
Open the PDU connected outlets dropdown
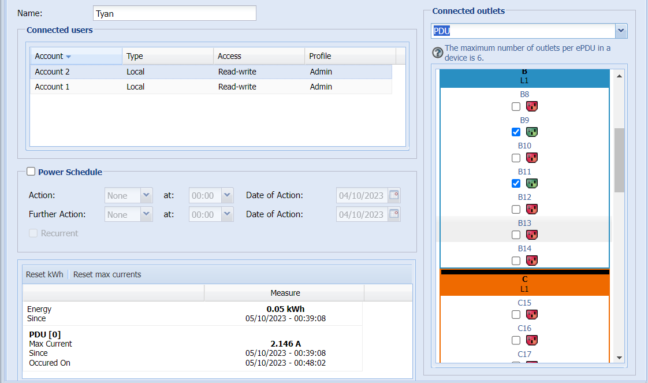[x=621, y=31]
